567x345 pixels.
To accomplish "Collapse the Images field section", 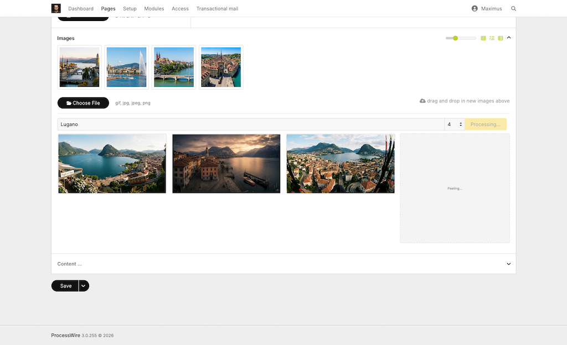I will [x=509, y=38].
